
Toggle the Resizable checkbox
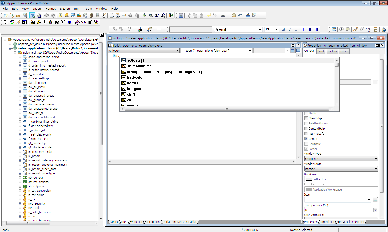[306, 144]
